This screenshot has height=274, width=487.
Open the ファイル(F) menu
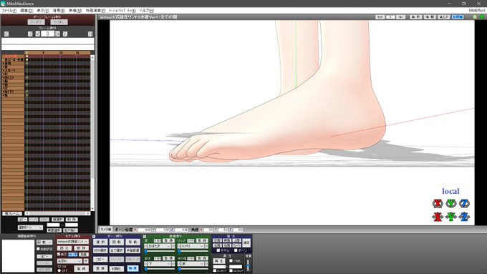[x=9, y=11]
